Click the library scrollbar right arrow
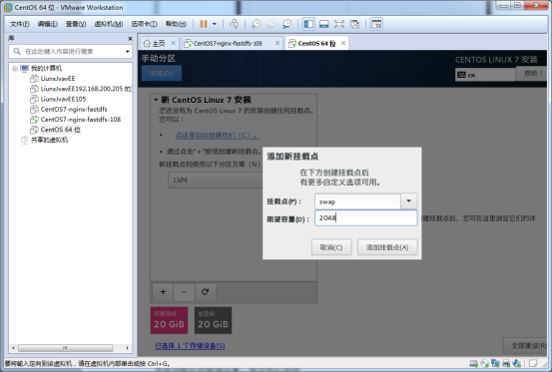 (127, 348)
